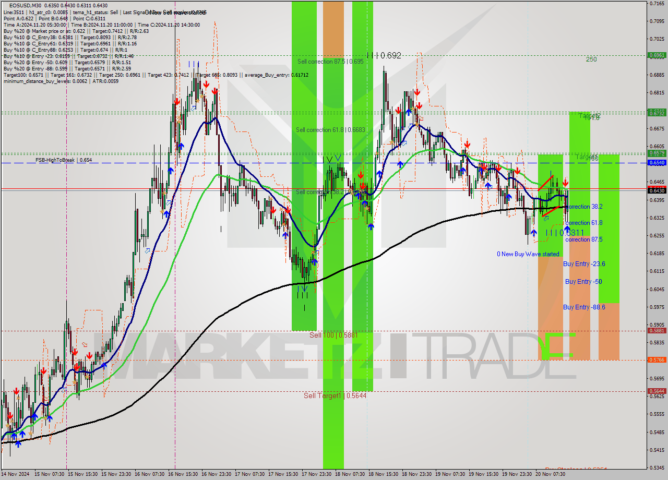Click the 0.7165 price axis value
This screenshot has width=668, height=480.
coord(657,4)
